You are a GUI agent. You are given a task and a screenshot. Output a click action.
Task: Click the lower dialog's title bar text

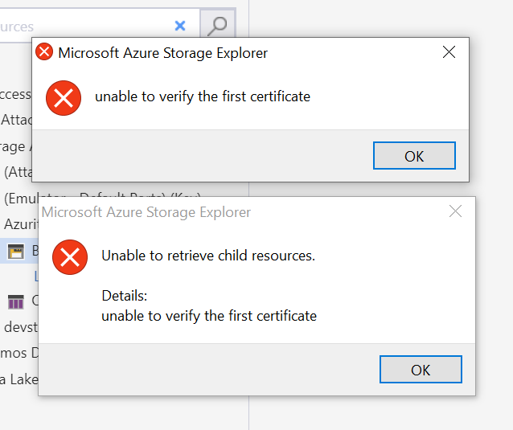pos(146,212)
